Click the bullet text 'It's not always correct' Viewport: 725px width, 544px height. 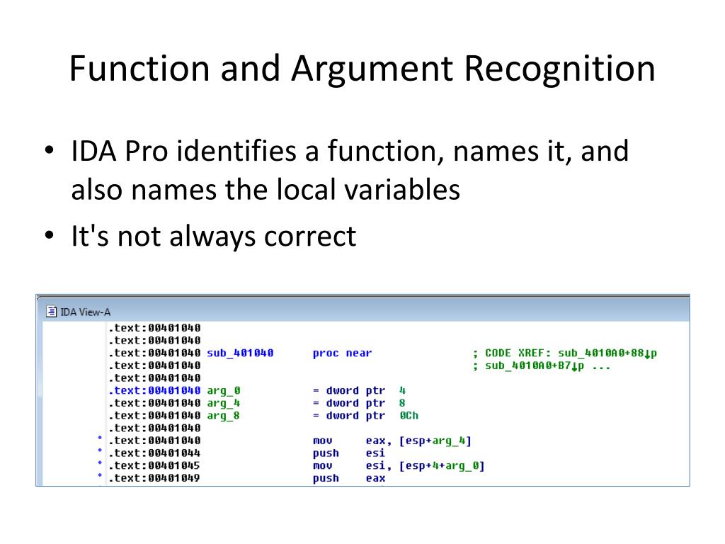tap(214, 236)
